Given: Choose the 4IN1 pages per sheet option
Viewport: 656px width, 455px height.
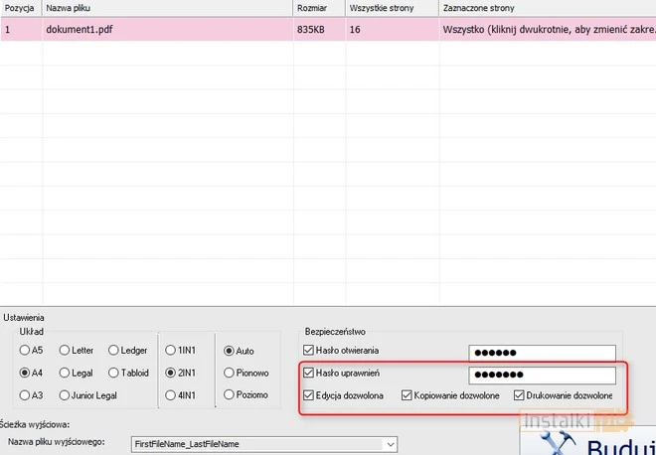Looking at the screenshot, I should pyautogui.click(x=171, y=395).
